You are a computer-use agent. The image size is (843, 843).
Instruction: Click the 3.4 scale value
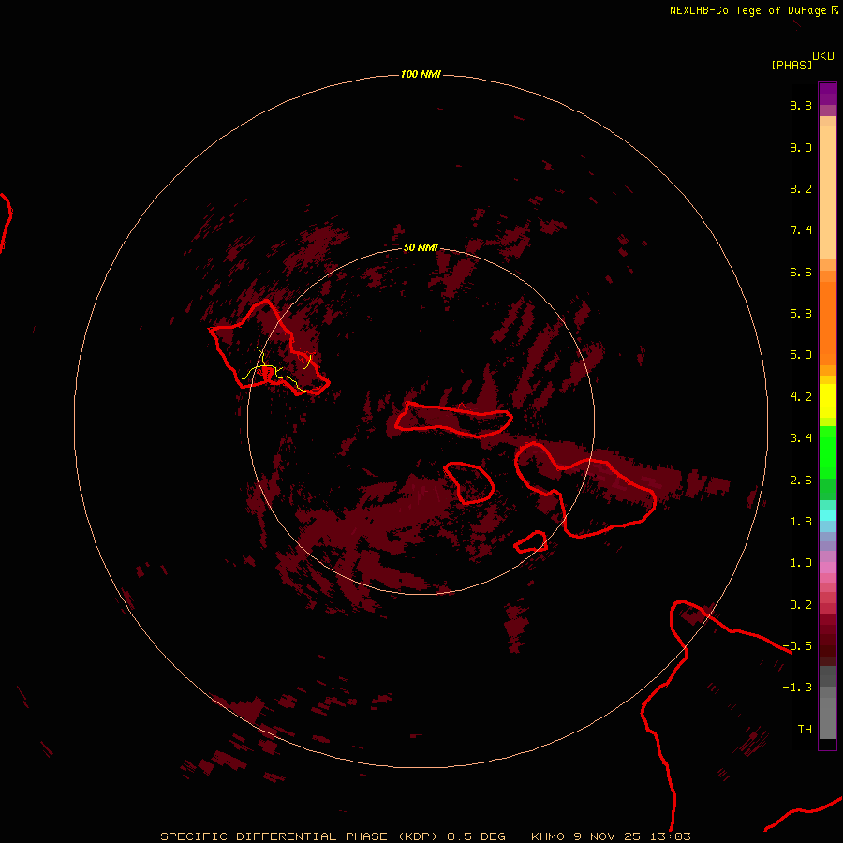801,438
